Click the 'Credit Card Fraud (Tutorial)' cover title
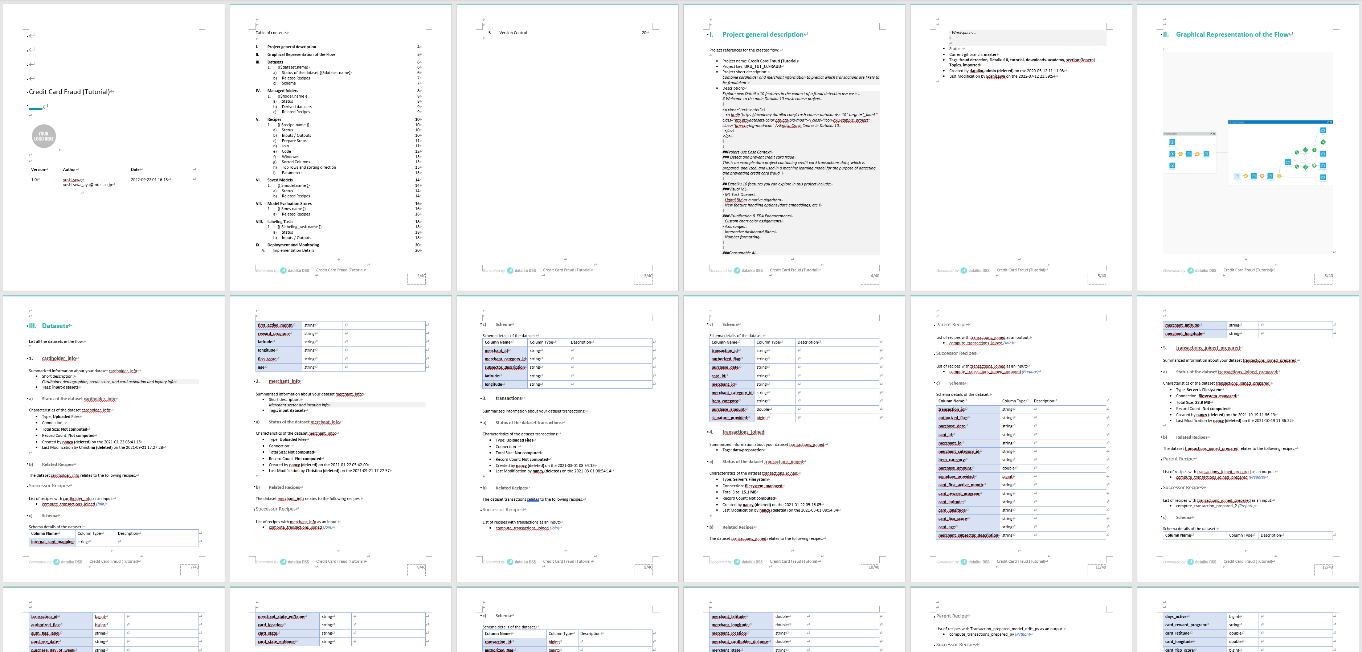Image resolution: width=1362 pixels, height=652 pixels. (69, 91)
